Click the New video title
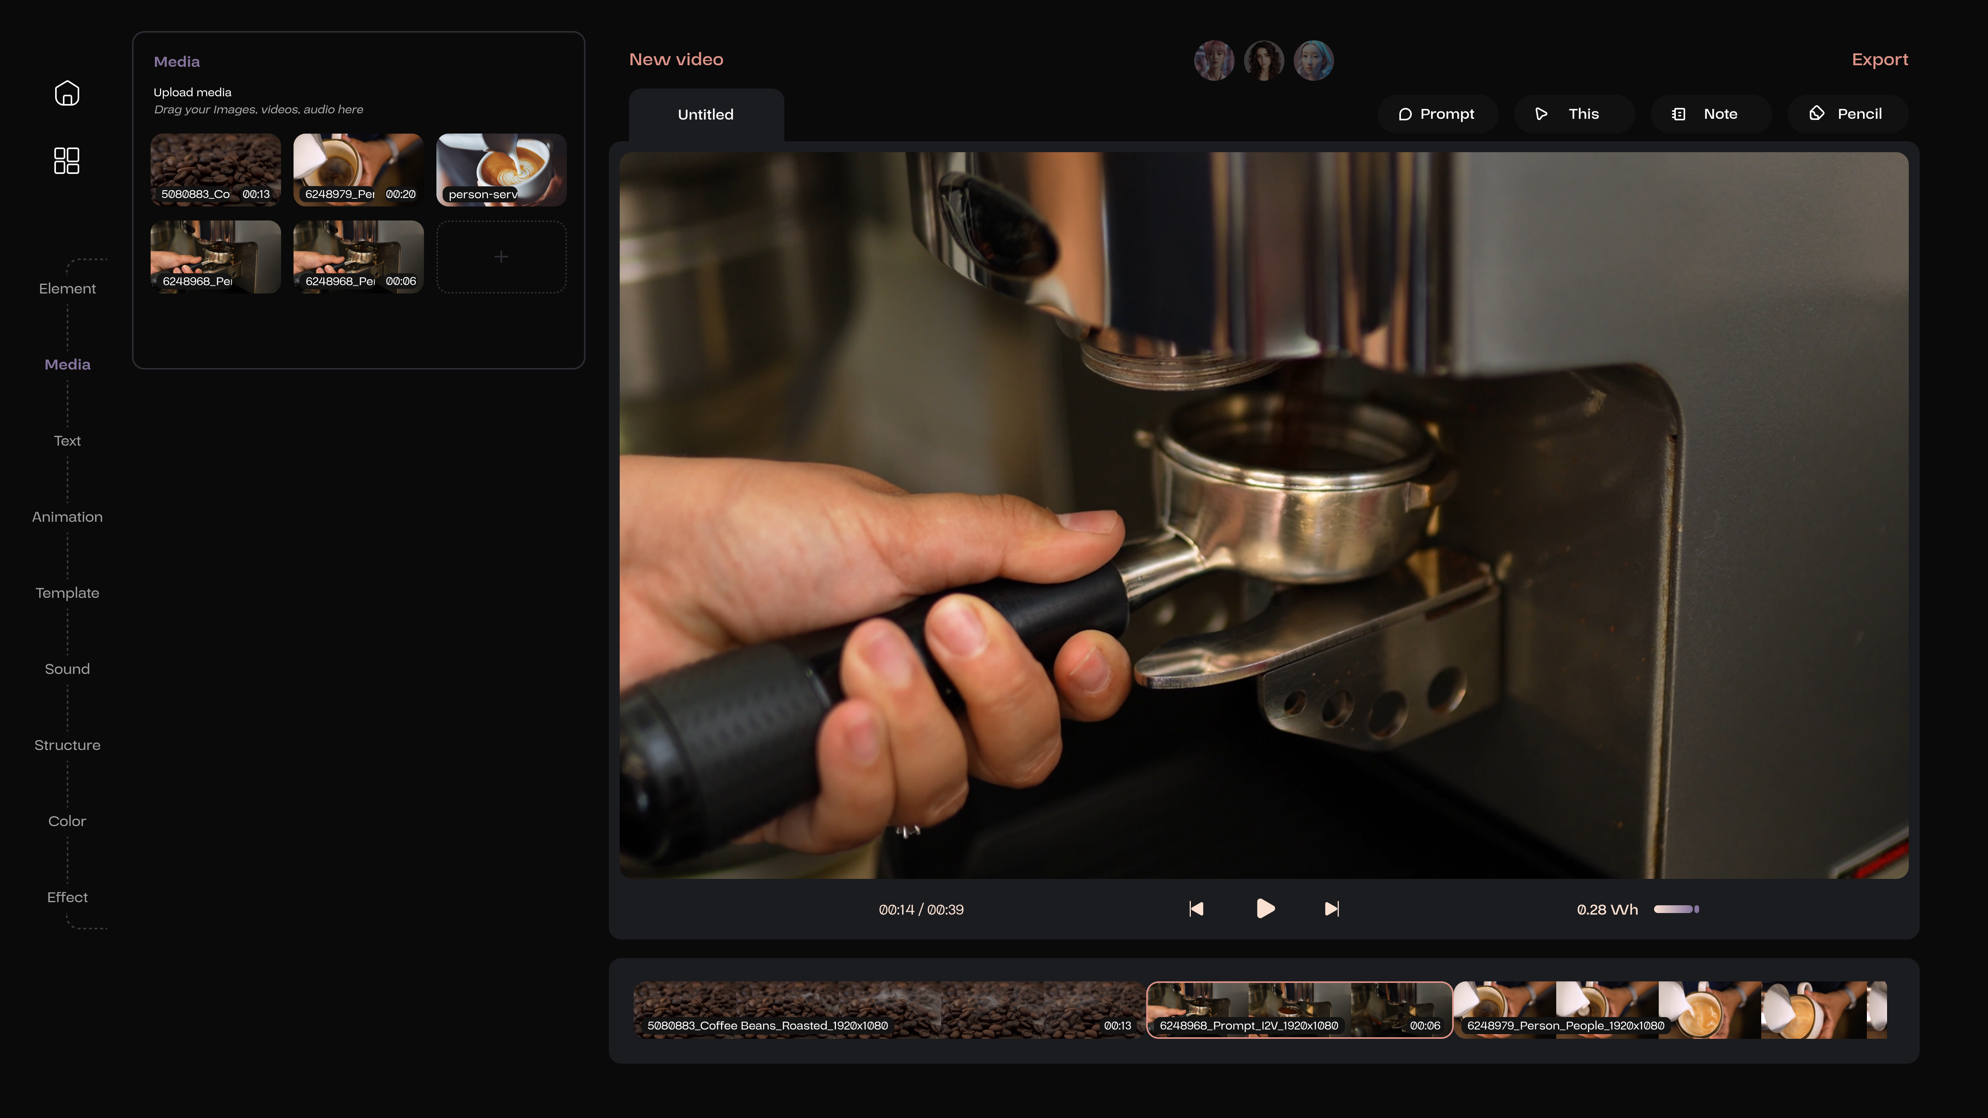 676,59
